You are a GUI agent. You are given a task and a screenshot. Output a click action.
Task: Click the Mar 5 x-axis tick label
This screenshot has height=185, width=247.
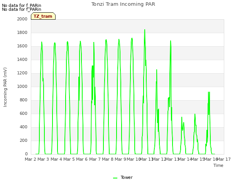coord(69,159)
